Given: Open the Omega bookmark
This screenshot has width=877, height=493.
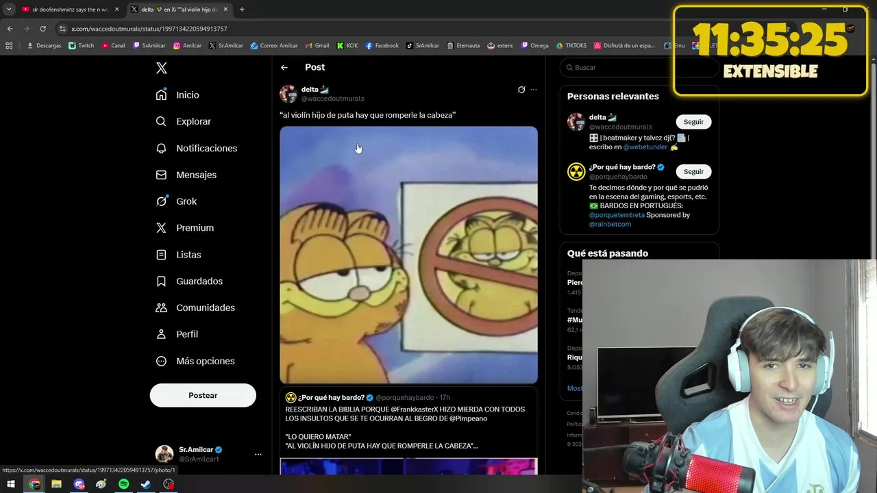Looking at the screenshot, I should (x=535, y=46).
